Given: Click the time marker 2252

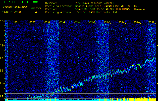Looking at the screenshot, I should pos(32,22).
